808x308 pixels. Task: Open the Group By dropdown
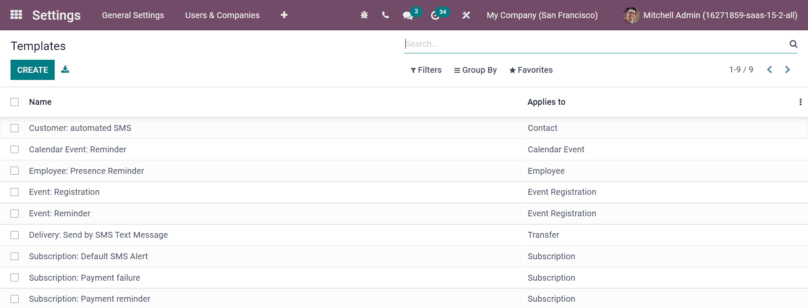475,70
